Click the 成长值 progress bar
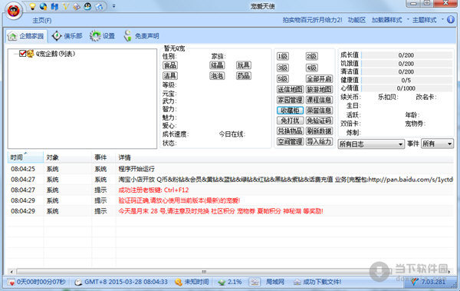Screen dimensions: 460x291 tap(406, 55)
